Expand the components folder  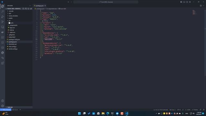pyautogui.click(x=19, y=25)
